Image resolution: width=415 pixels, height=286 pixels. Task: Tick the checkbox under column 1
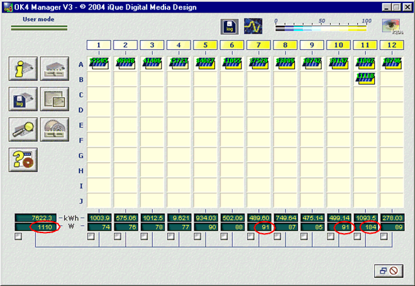pos(91,237)
